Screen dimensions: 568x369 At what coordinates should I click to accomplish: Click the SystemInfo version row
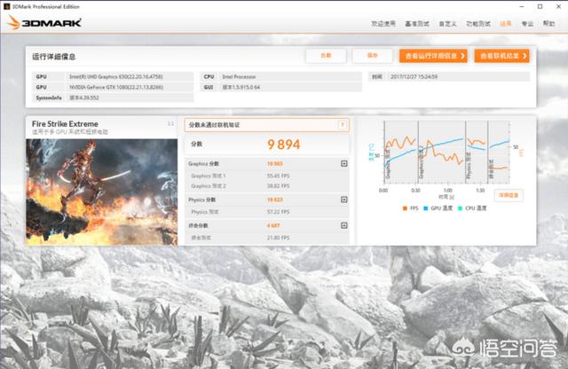(113, 98)
